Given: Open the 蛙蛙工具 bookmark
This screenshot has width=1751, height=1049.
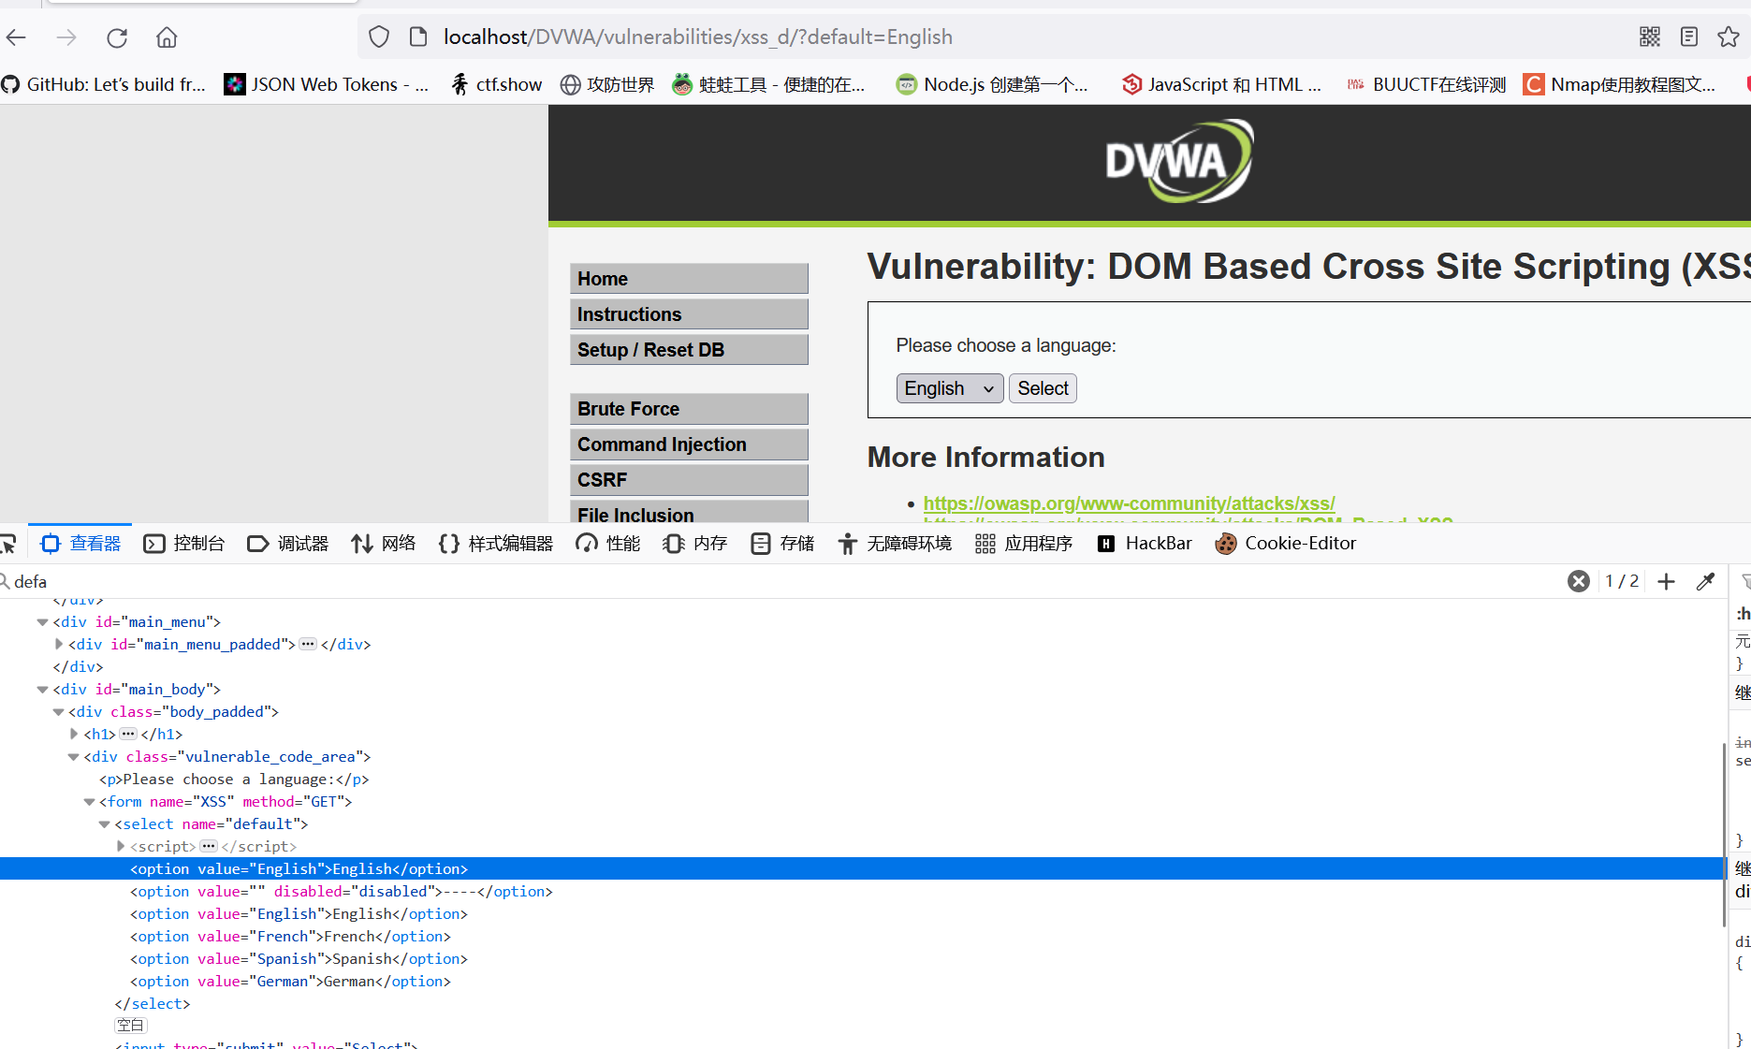Looking at the screenshot, I should coord(769,84).
